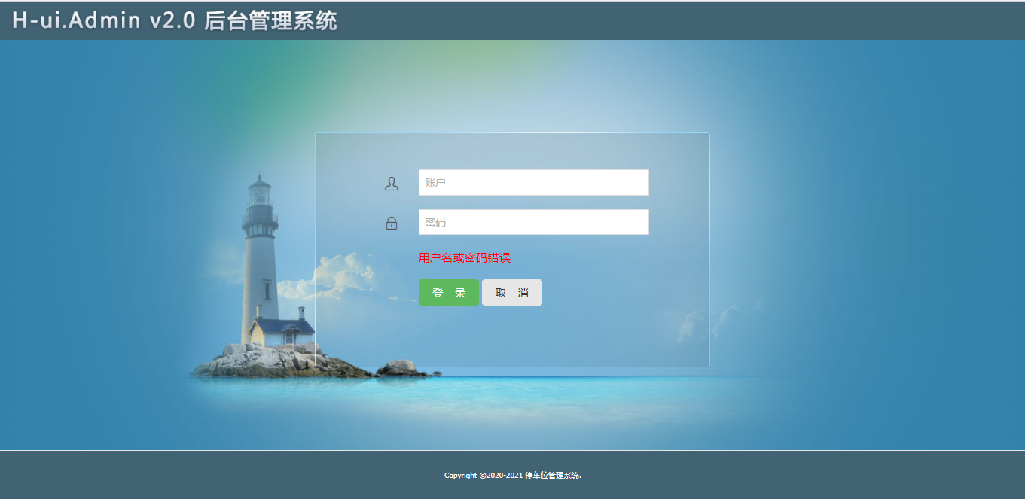Click the H-ui.Admin v2.0 后台管理系统 header title

point(175,20)
